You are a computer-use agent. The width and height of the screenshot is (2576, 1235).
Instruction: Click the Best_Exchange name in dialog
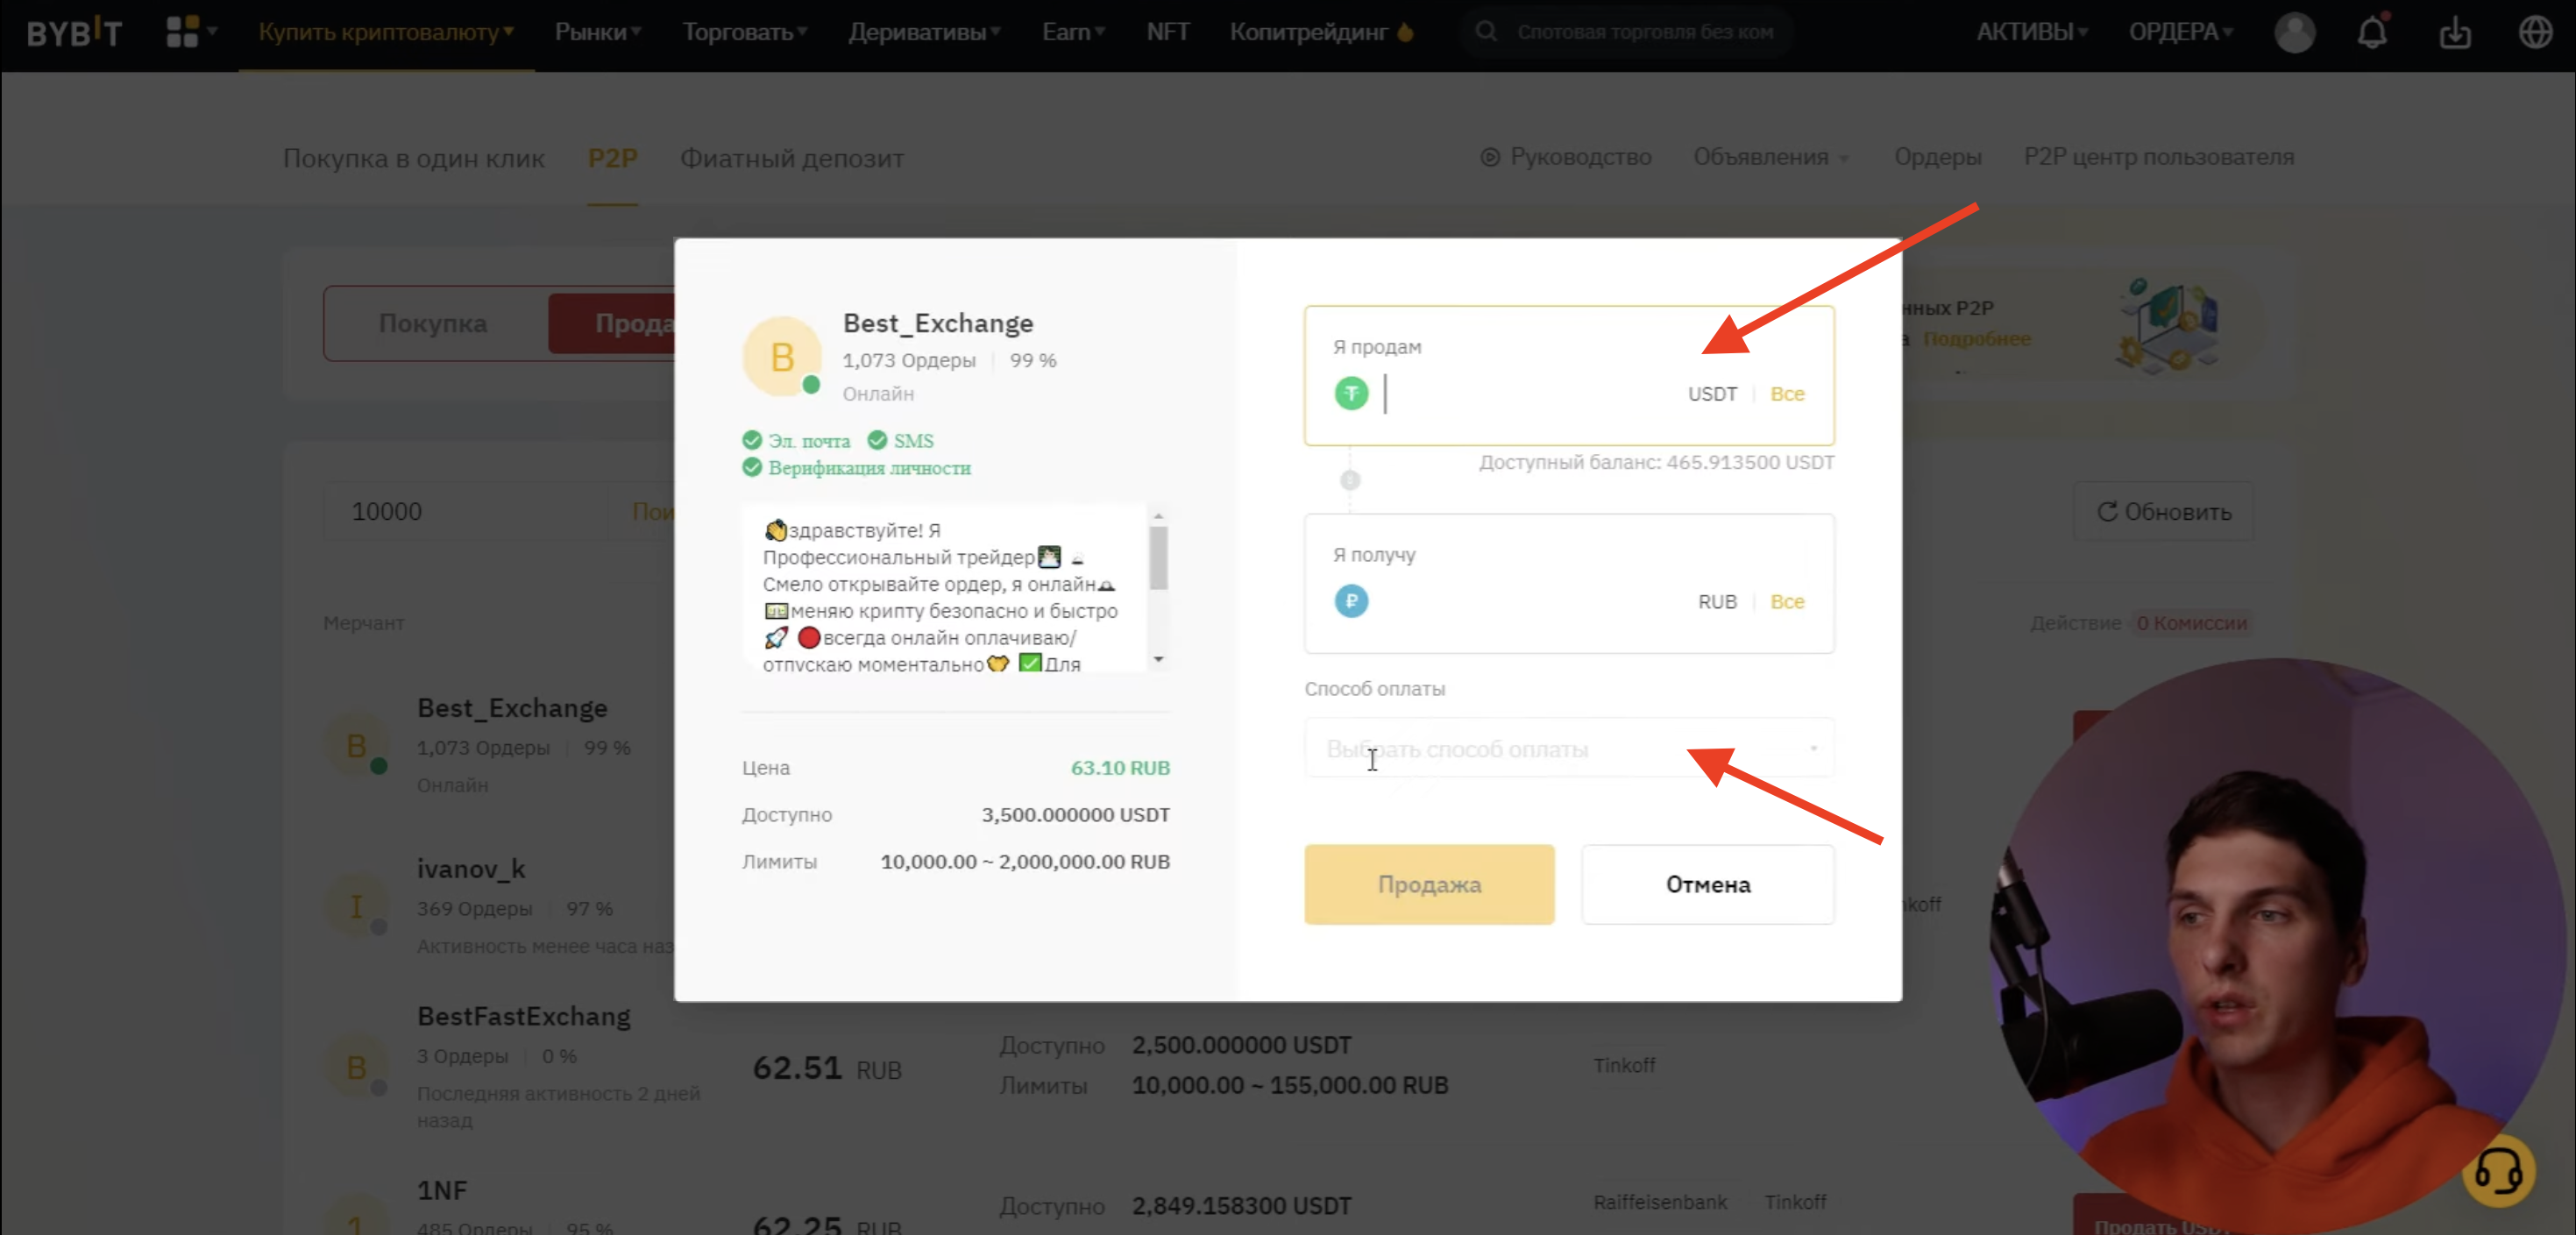(x=937, y=323)
